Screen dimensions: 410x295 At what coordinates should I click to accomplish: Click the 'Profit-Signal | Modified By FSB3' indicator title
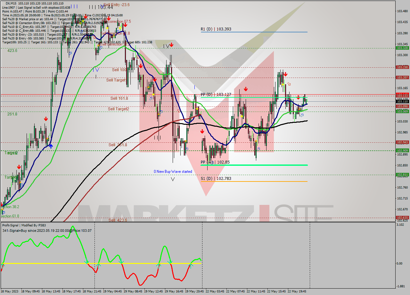point(24,225)
